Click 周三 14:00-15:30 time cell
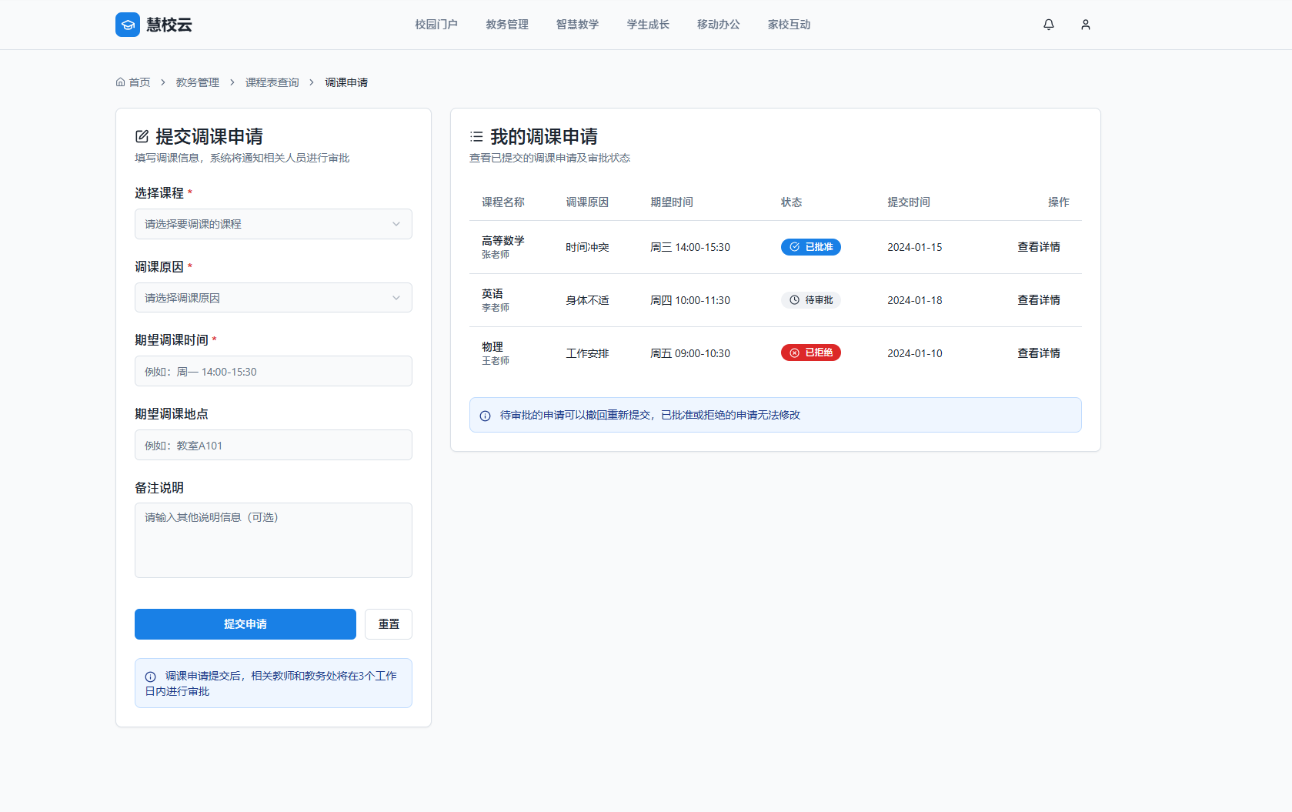 [690, 247]
